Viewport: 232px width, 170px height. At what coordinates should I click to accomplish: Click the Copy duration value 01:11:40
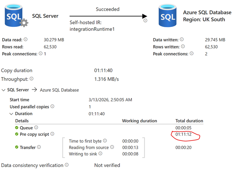(103, 70)
